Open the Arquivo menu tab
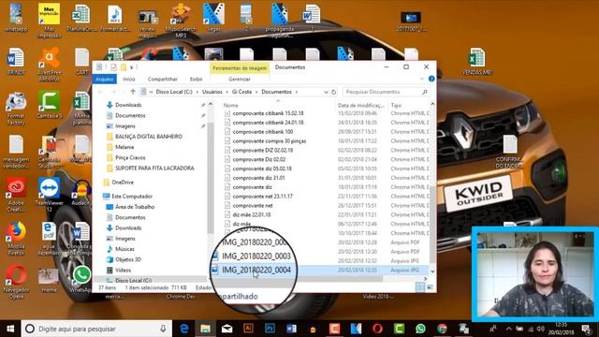This screenshot has width=599, height=337. (104, 79)
